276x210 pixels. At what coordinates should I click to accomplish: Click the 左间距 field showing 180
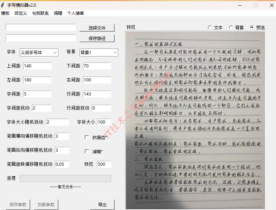(x=37, y=80)
